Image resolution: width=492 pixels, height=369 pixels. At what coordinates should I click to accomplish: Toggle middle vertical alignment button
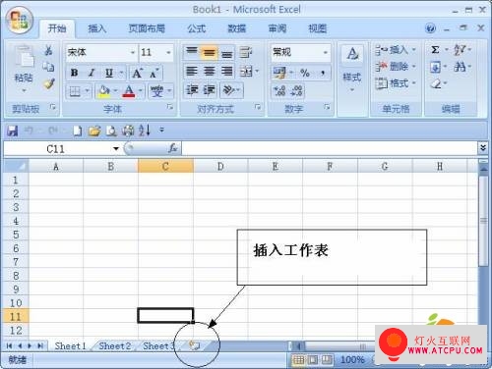[x=209, y=52]
